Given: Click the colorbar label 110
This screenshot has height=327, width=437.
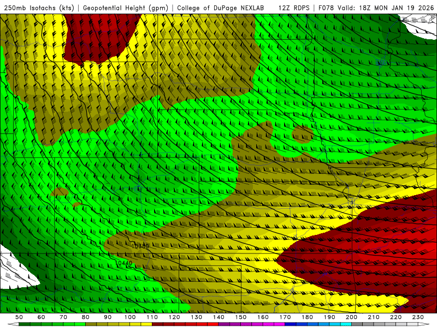Looking at the screenshot, I should (x=152, y=317).
